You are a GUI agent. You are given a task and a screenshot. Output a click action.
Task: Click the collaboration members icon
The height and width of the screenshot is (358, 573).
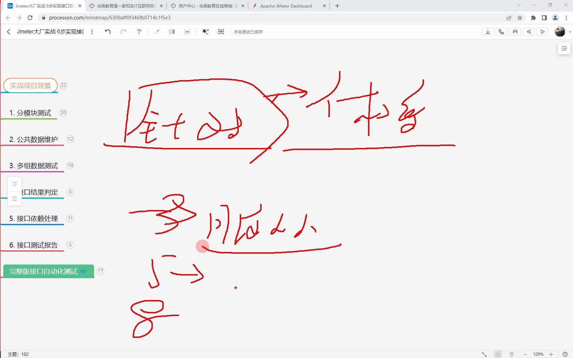tap(515, 32)
